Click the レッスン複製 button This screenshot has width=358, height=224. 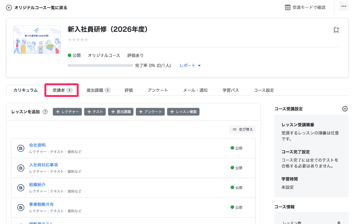(183, 112)
